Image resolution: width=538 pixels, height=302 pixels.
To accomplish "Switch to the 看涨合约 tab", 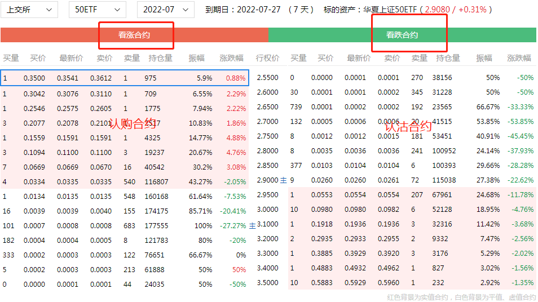I will coord(134,35).
